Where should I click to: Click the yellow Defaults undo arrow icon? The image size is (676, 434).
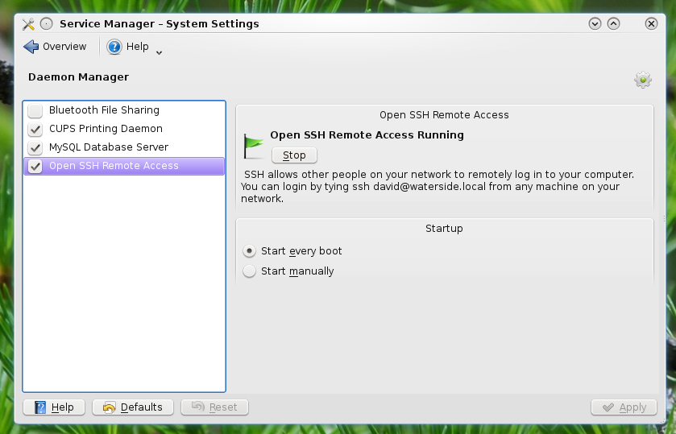point(109,407)
